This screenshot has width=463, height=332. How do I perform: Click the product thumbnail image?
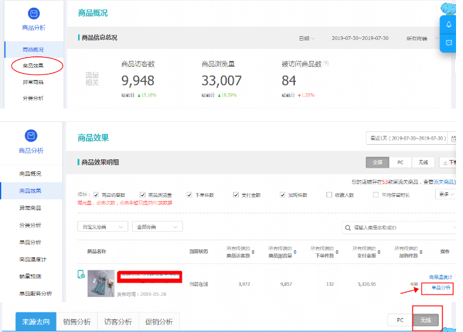click(101, 283)
